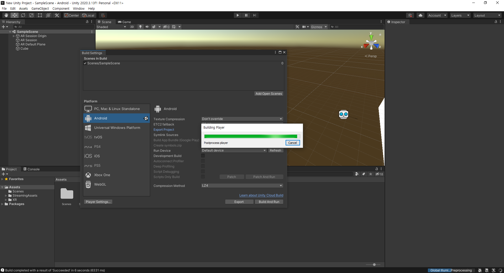Cancel the Building Player dialog
The image size is (504, 273).
click(x=292, y=143)
